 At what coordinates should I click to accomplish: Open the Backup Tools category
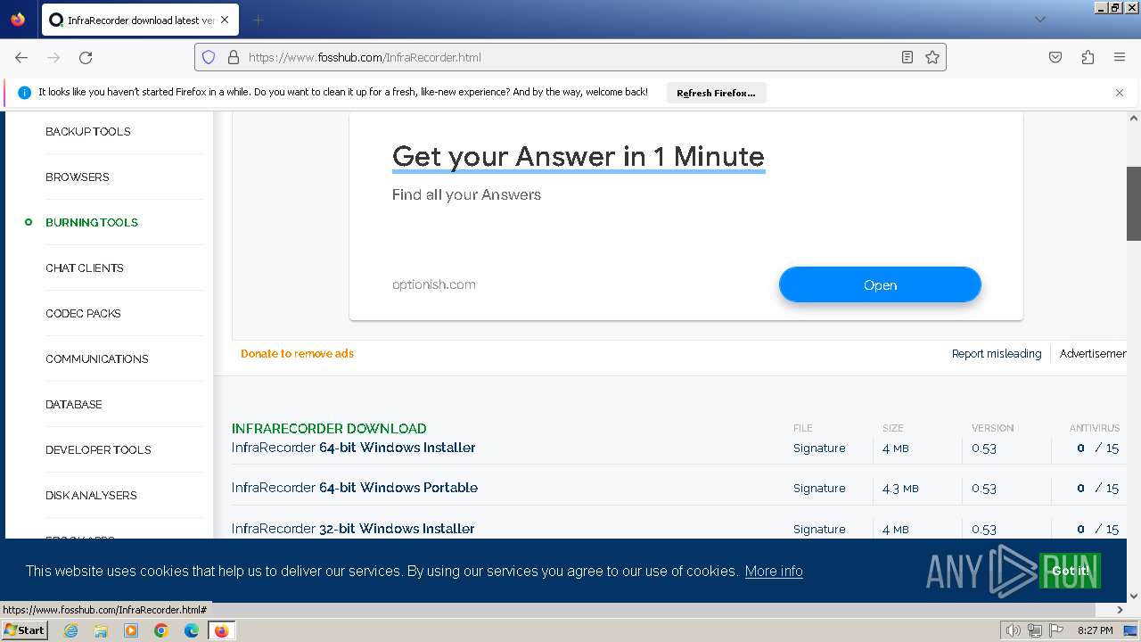coord(88,131)
